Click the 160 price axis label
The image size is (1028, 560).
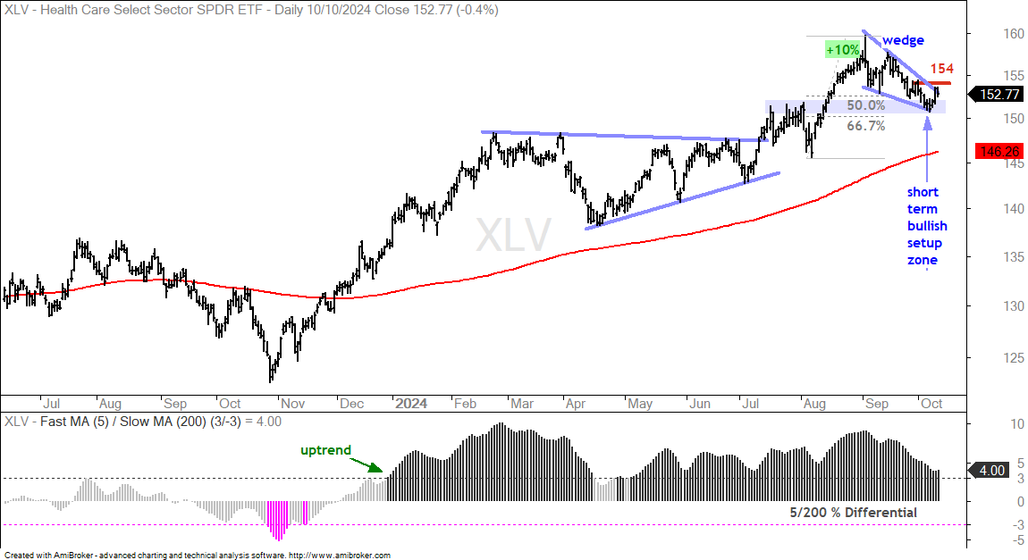pos(1013,34)
